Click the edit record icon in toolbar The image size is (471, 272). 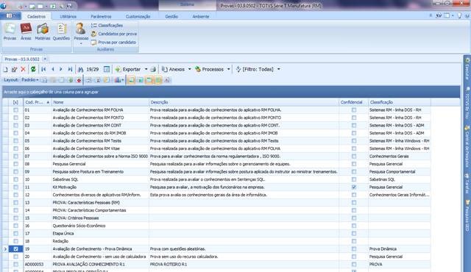(x=14, y=70)
